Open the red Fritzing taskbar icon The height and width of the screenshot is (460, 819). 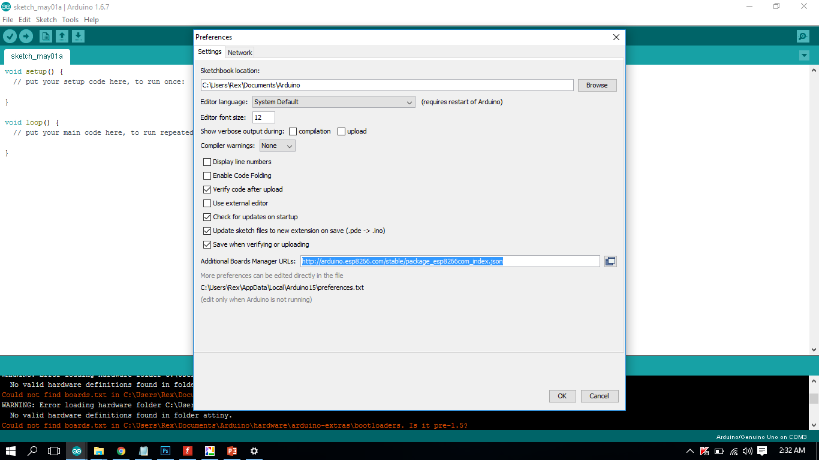point(188,451)
